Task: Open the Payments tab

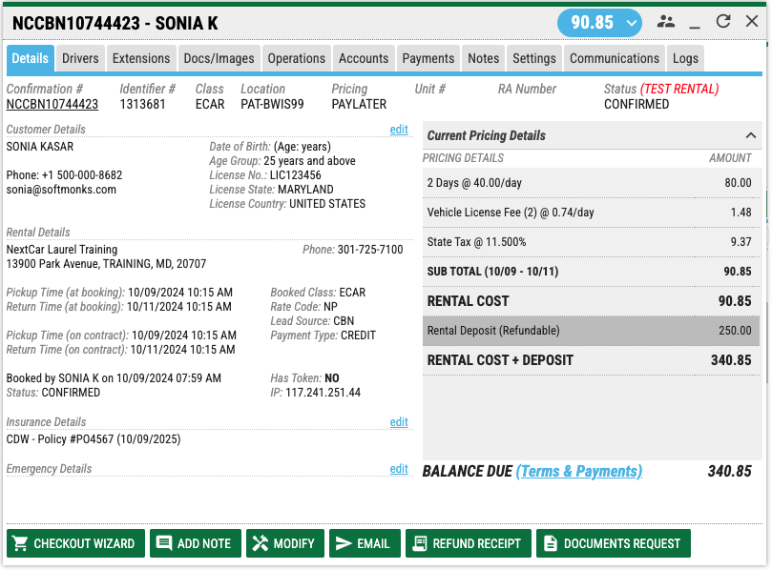Action: (428, 58)
